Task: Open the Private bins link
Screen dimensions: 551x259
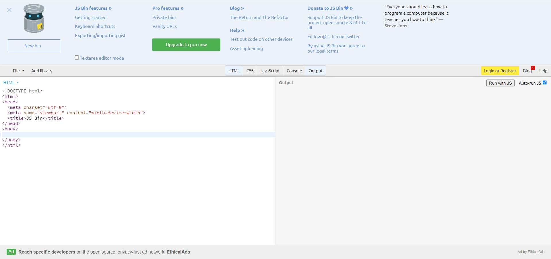Action: coord(164,18)
